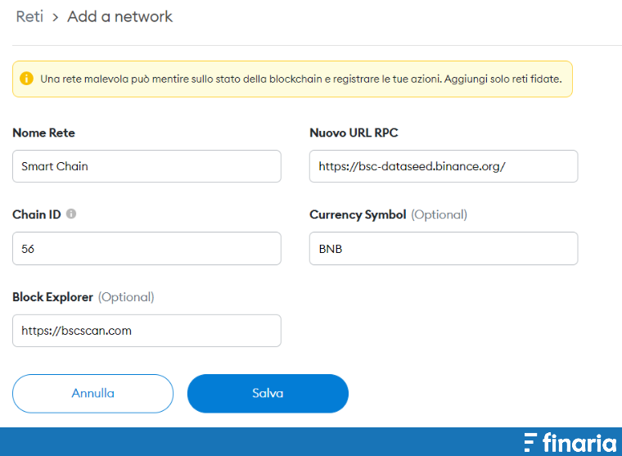
Task: Click the Add a network breadcrumb title
Action: pyautogui.click(x=119, y=16)
